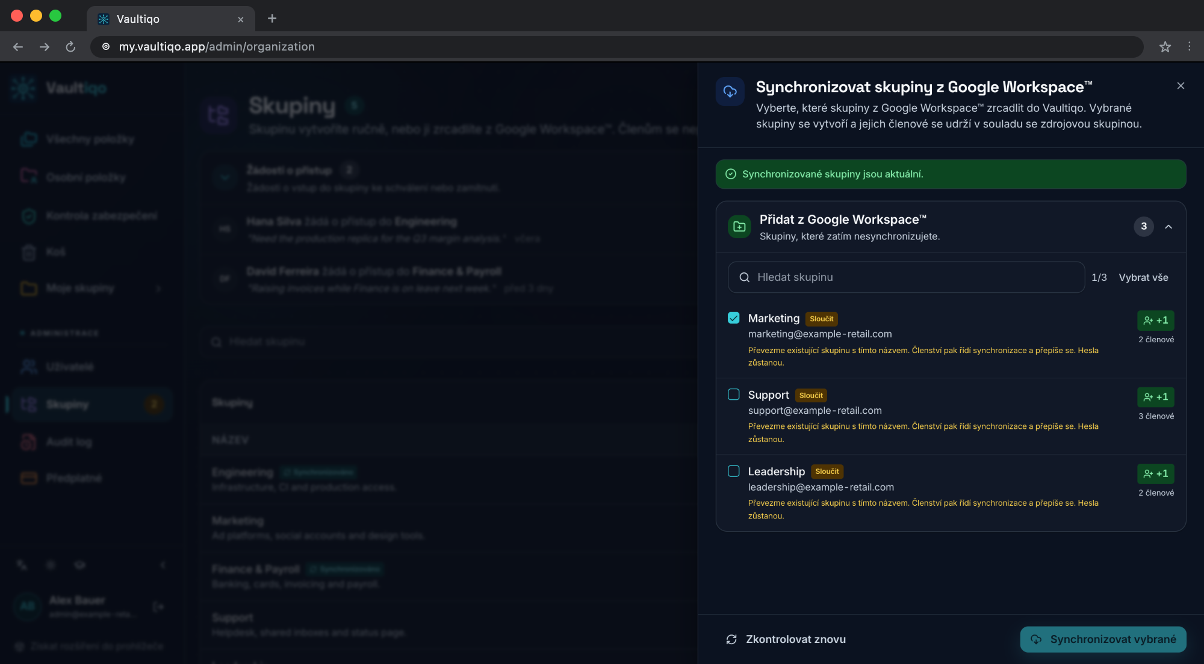Click the site info icon in address bar
This screenshot has width=1204, height=664.
tap(105, 46)
